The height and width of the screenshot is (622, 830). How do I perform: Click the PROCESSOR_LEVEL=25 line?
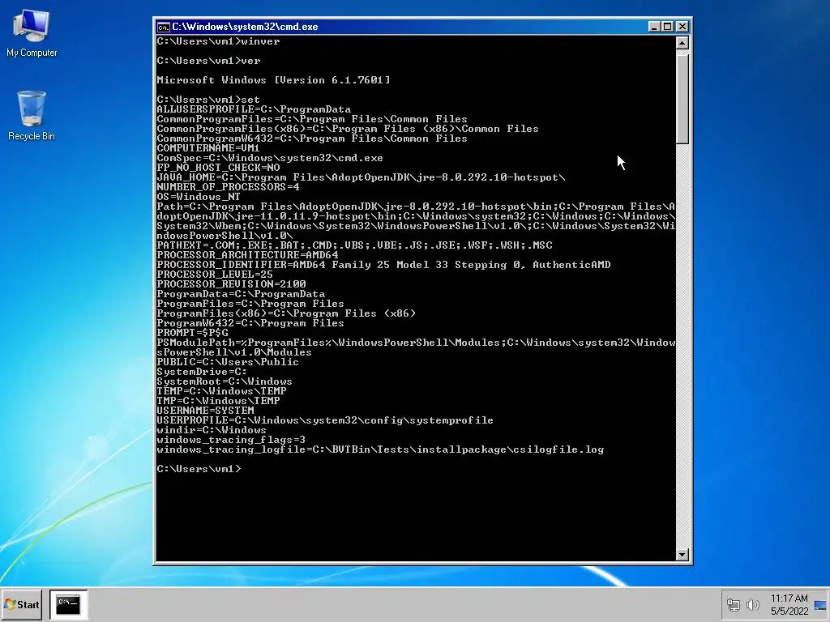point(215,275)
